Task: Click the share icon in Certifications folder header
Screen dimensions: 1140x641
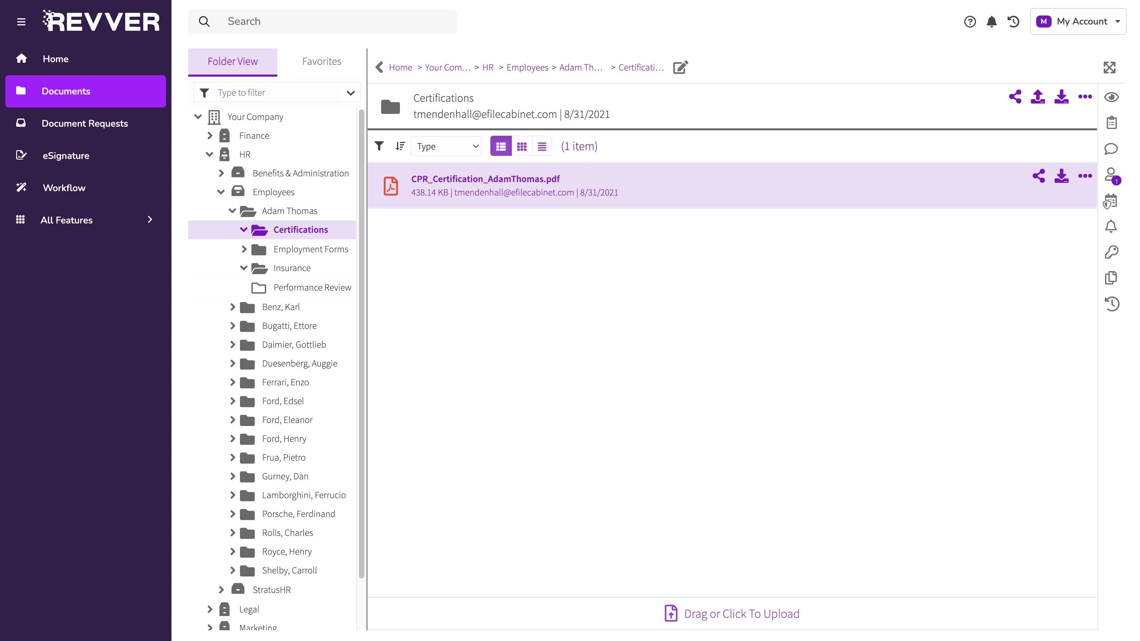Action: coord(1015,96)
